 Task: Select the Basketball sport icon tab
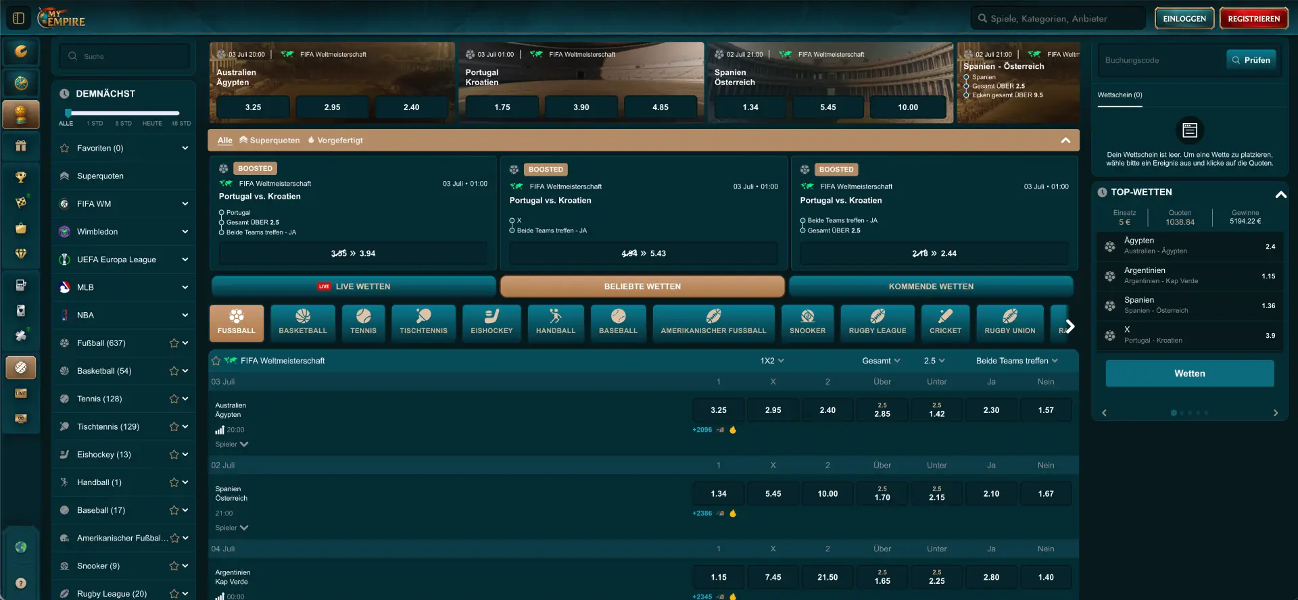point(303,323)
